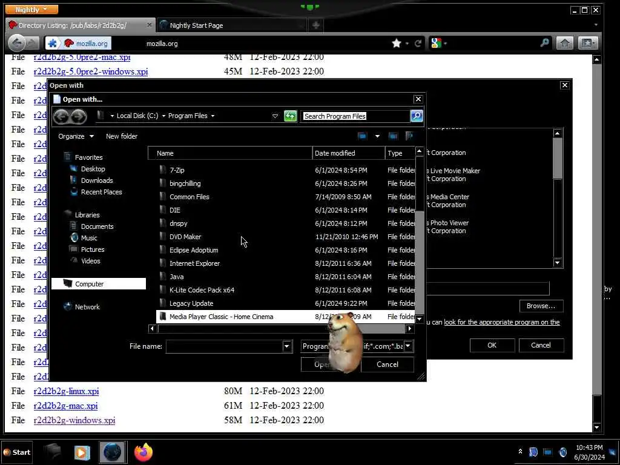Sort by the Type column header
The image size is (620, 465).
[x=400, y=153]
